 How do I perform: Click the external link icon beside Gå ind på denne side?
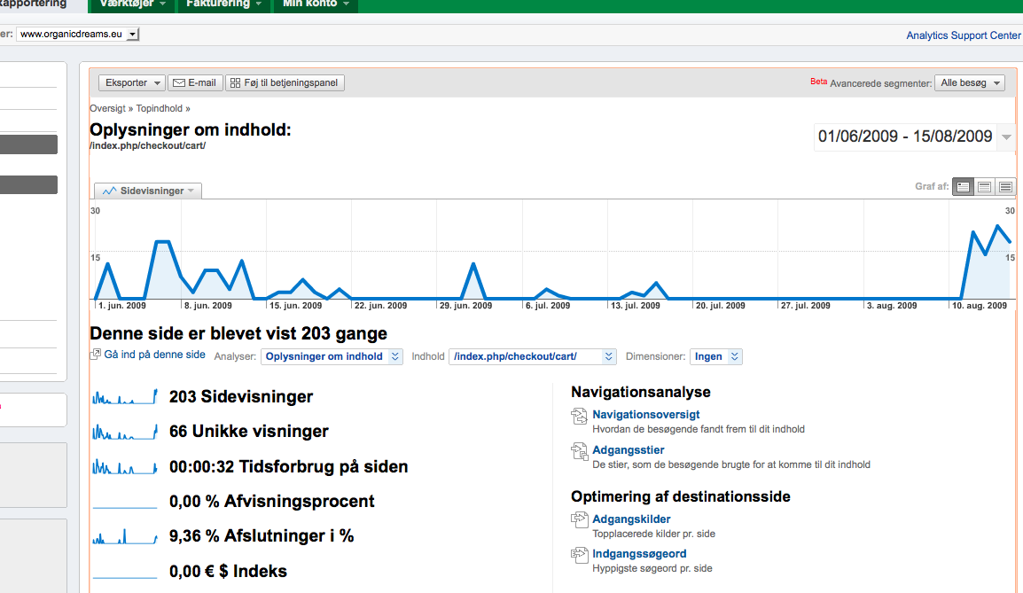coord(95,355)
